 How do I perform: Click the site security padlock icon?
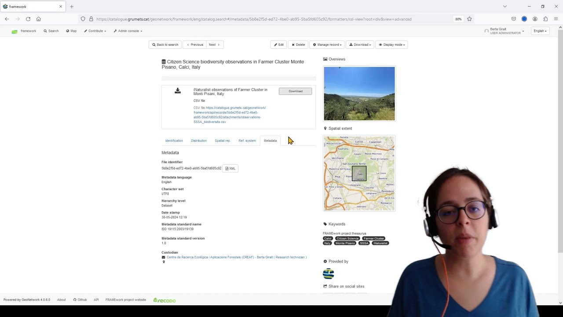pyautogui.click(x=91, y=19)
